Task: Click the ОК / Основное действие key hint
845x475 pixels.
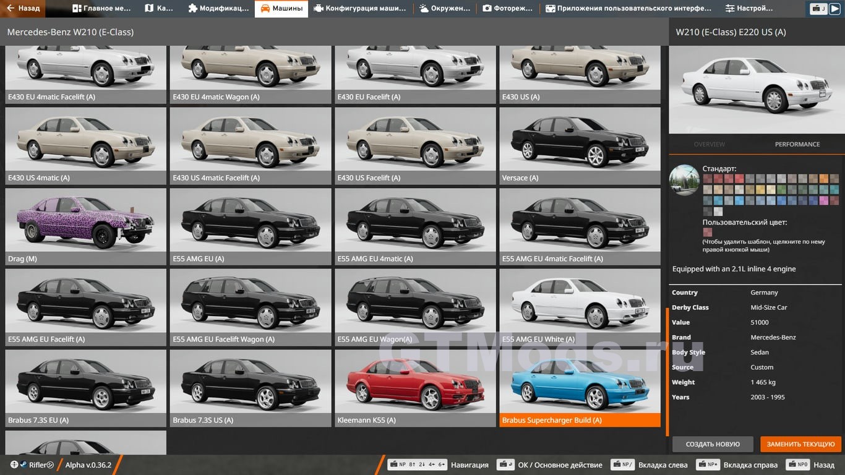Action: tap(550, 464)
